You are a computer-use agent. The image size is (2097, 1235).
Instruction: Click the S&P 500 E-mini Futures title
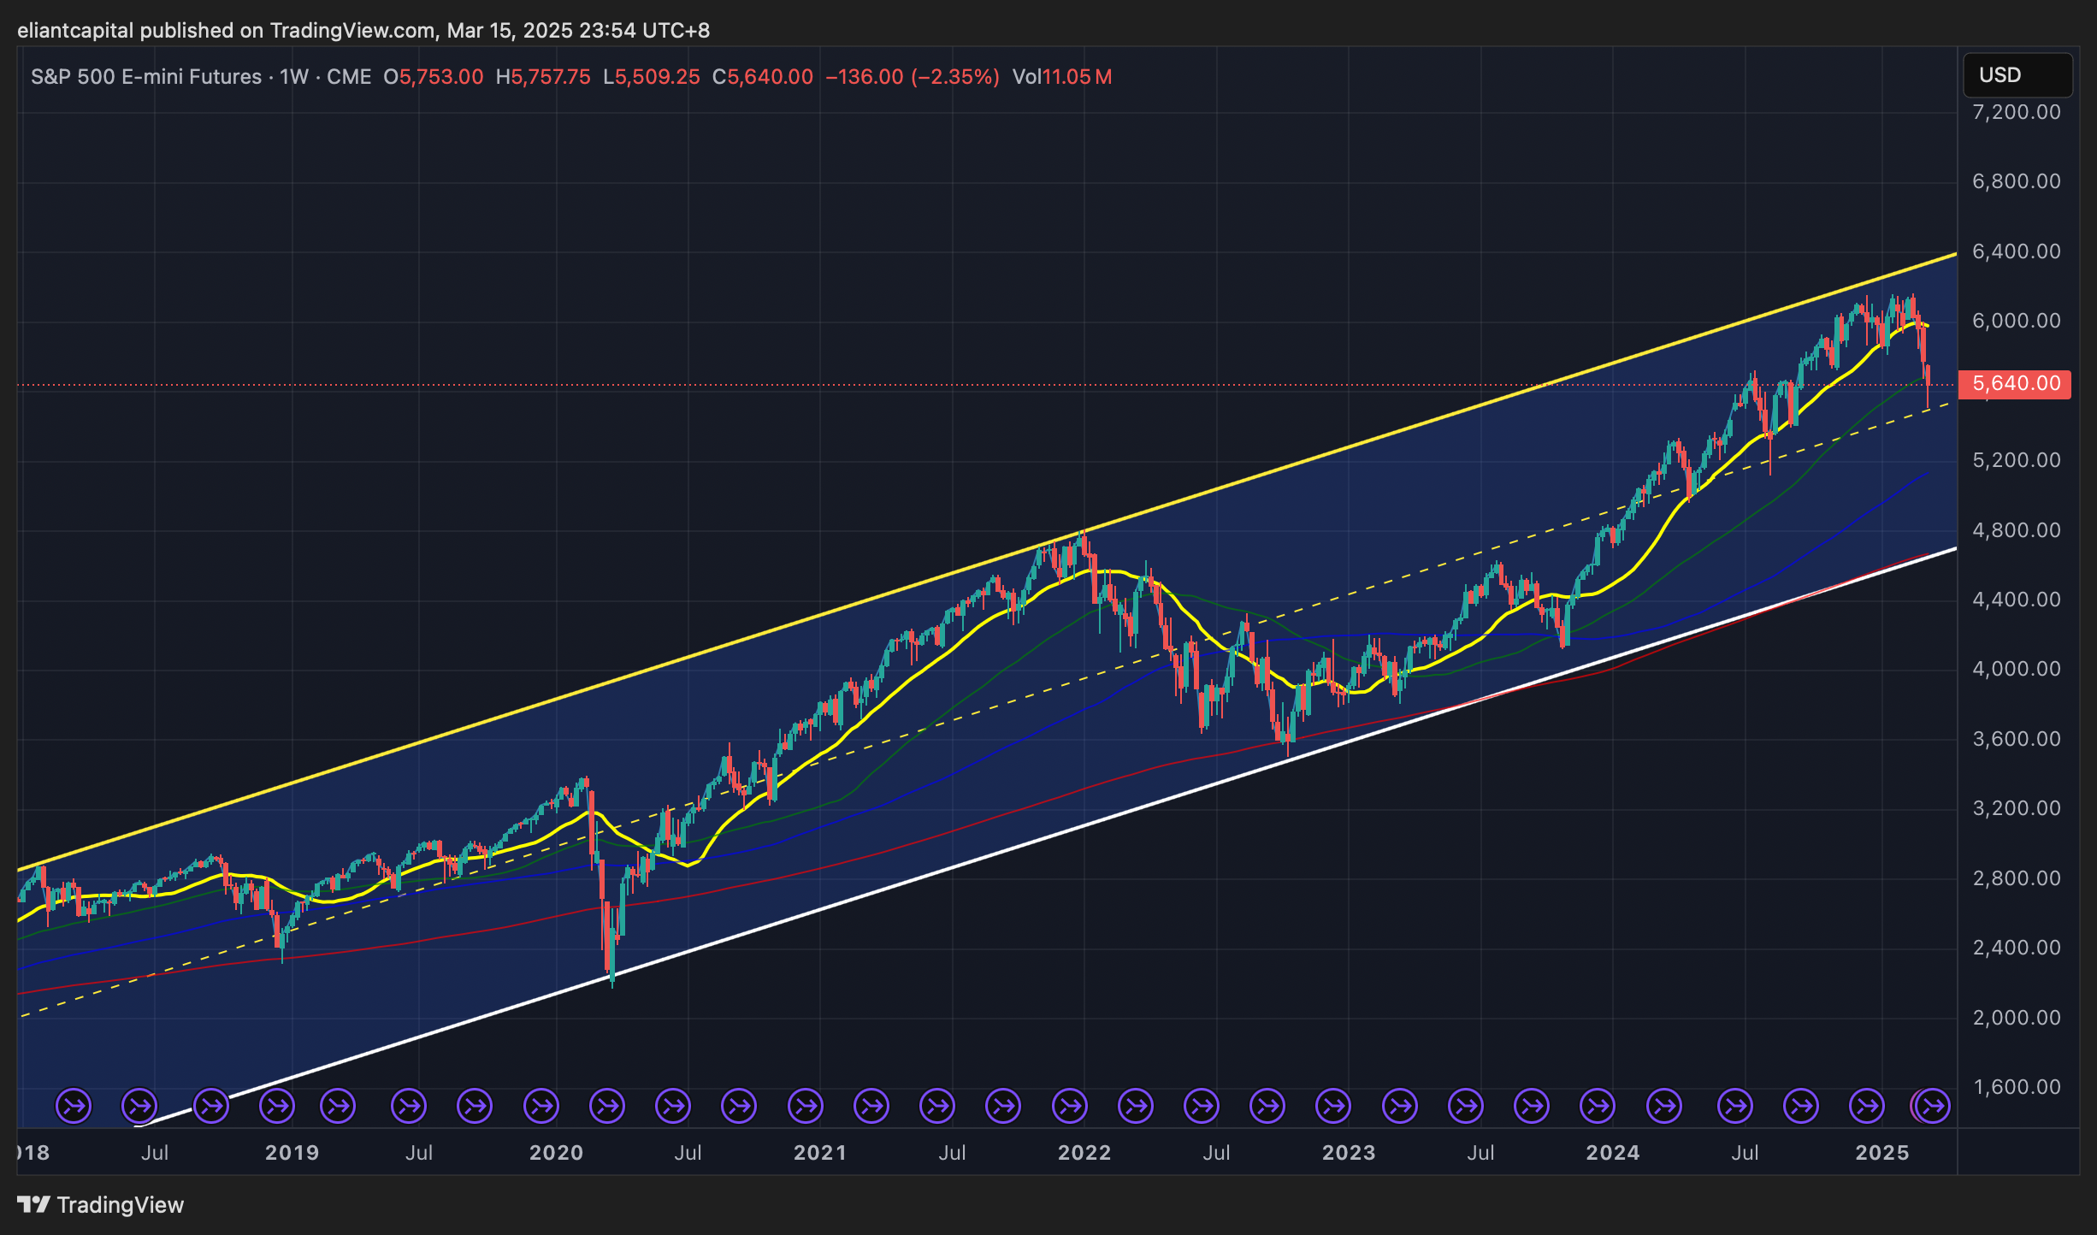coord(145,77)
